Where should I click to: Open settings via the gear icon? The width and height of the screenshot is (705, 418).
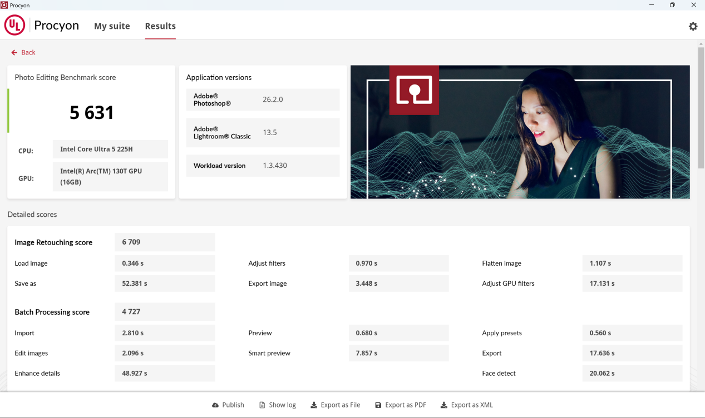pos(693,26)
